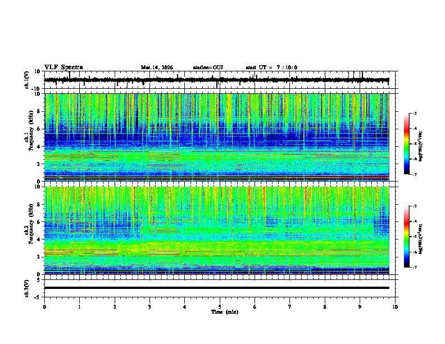Click the "Time (min)" x-axis label
This screenshot has height=344, width=445.
225,312
